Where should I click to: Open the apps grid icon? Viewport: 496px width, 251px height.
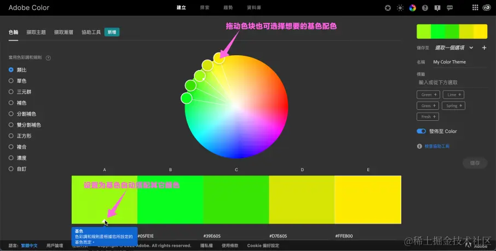click(475, 8)
